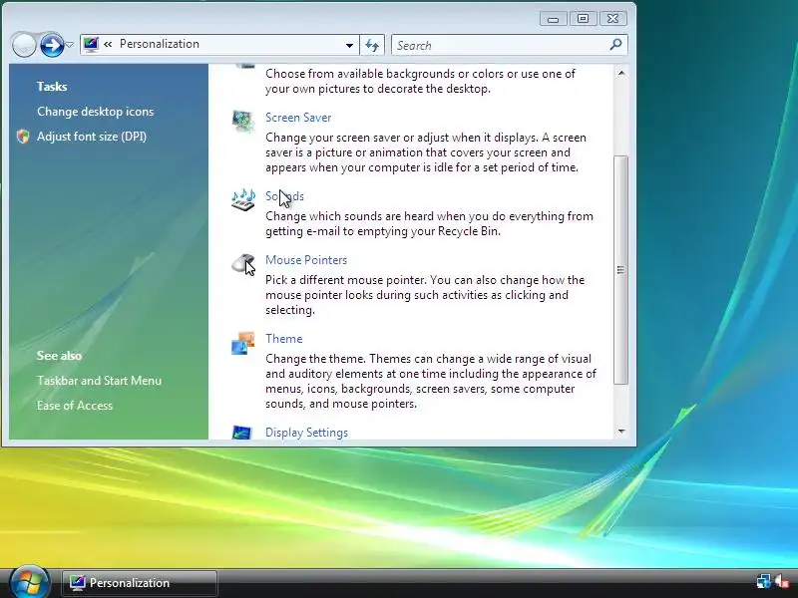Click the Sounds musical notes icon

click(242, 199)
